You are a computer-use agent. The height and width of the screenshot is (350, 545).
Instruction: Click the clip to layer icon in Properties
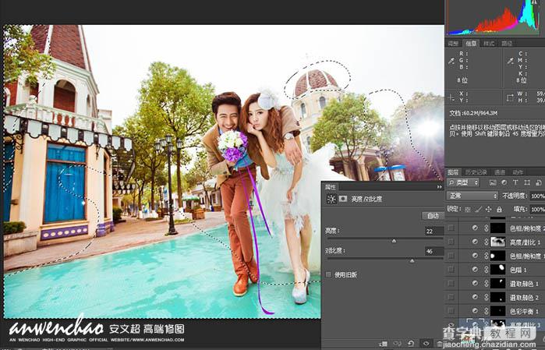click(x=384, y=344)
